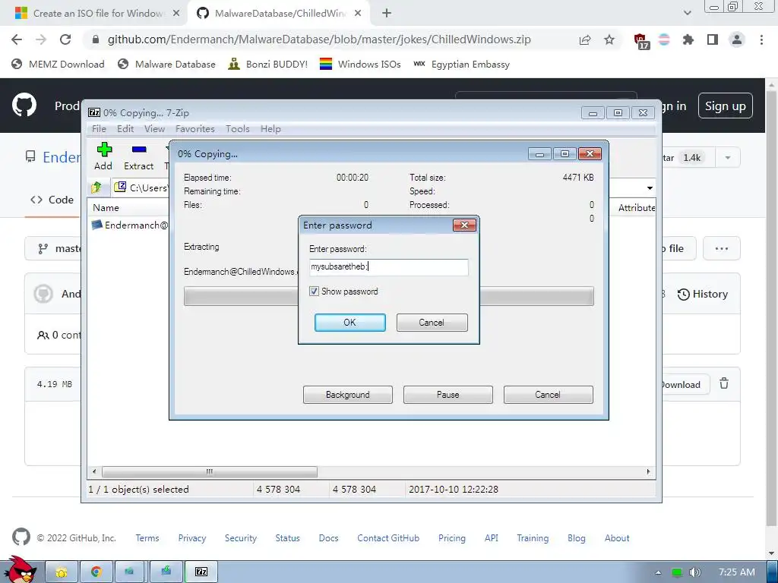
Task: Open the Chrome extensions puzzle icon
Action: click(688, 39)
